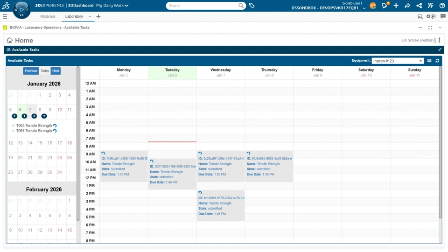Expand the widget chevron menu at top right

(440, 28)
